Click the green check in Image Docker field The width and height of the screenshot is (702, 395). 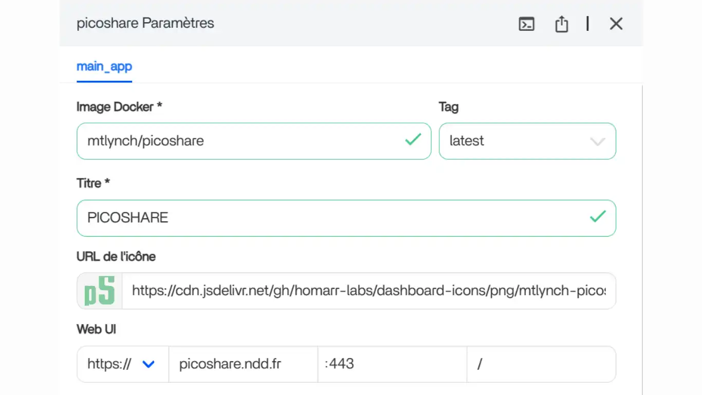tap(413, 139)
